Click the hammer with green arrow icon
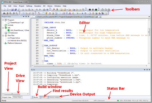 [57, 9]
